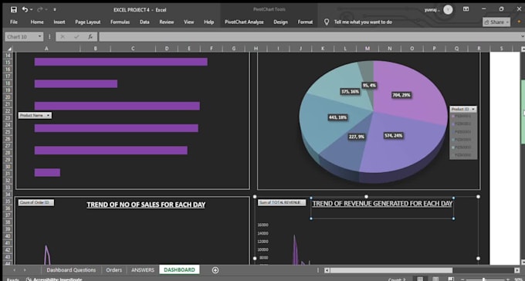Select column C header
The image size is (525, 281).
click(133, 49)
